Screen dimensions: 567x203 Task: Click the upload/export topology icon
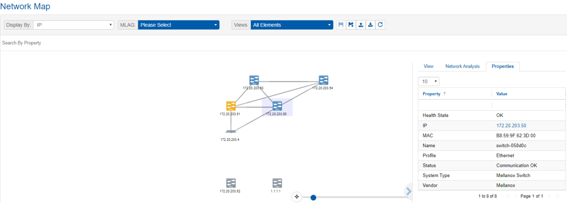pos(361,25)
